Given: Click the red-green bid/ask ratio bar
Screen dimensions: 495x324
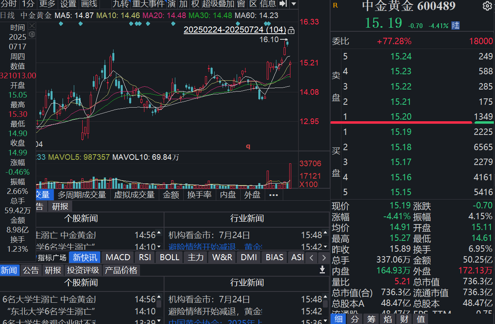Looking at the screenshot, I should pyautogui.click(x=412, y=122).
